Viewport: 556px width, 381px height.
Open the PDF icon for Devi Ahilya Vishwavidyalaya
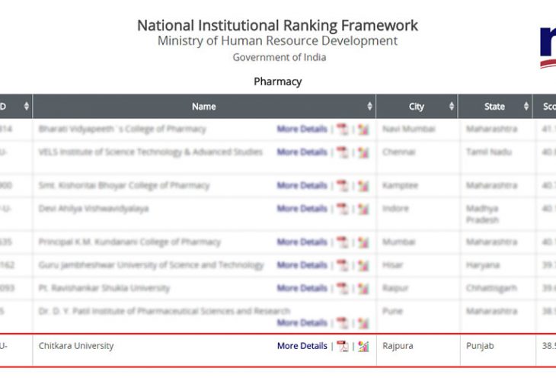tap(342, 209)
